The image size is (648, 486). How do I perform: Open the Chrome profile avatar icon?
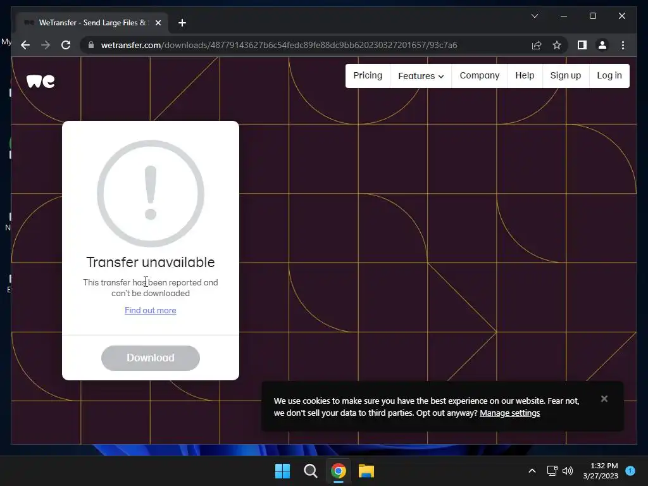pos(602,45)
